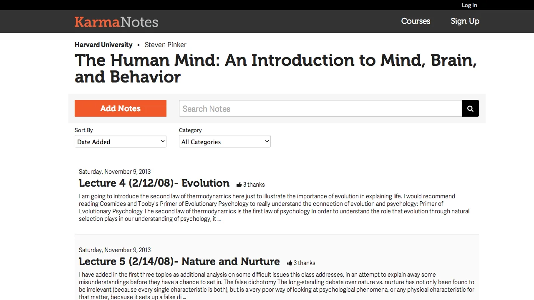Click the Add Notes button
This screenshot has width=534, height=300.
pyautogui.click(x=121, y=108)
